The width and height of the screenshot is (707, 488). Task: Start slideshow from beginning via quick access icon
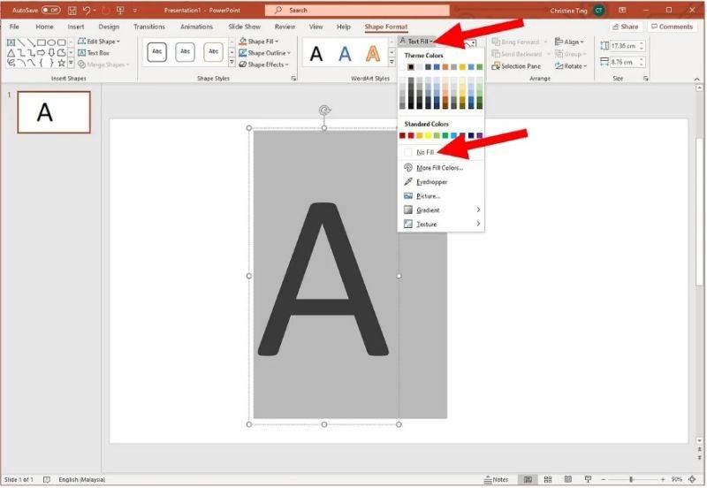120,10
